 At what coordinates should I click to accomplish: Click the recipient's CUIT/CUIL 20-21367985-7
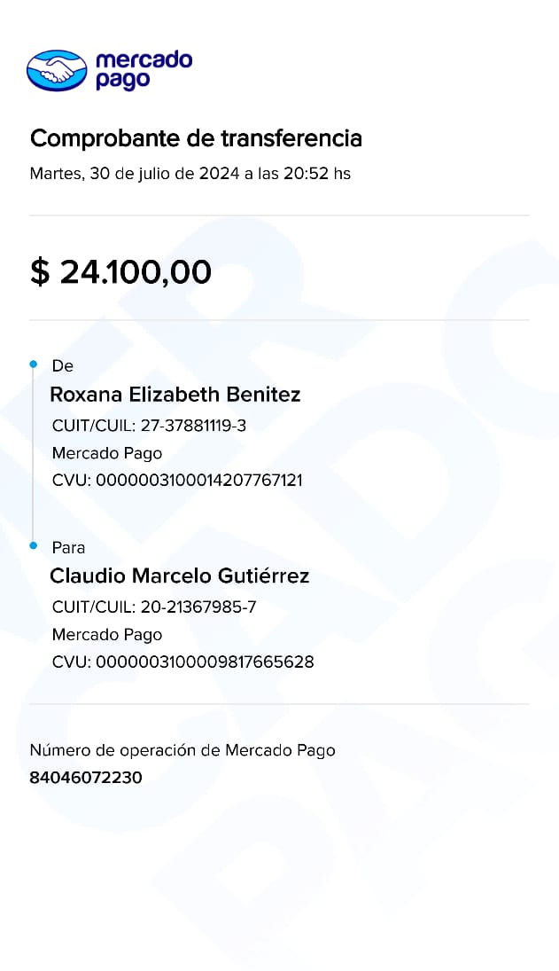click(154, 607)
